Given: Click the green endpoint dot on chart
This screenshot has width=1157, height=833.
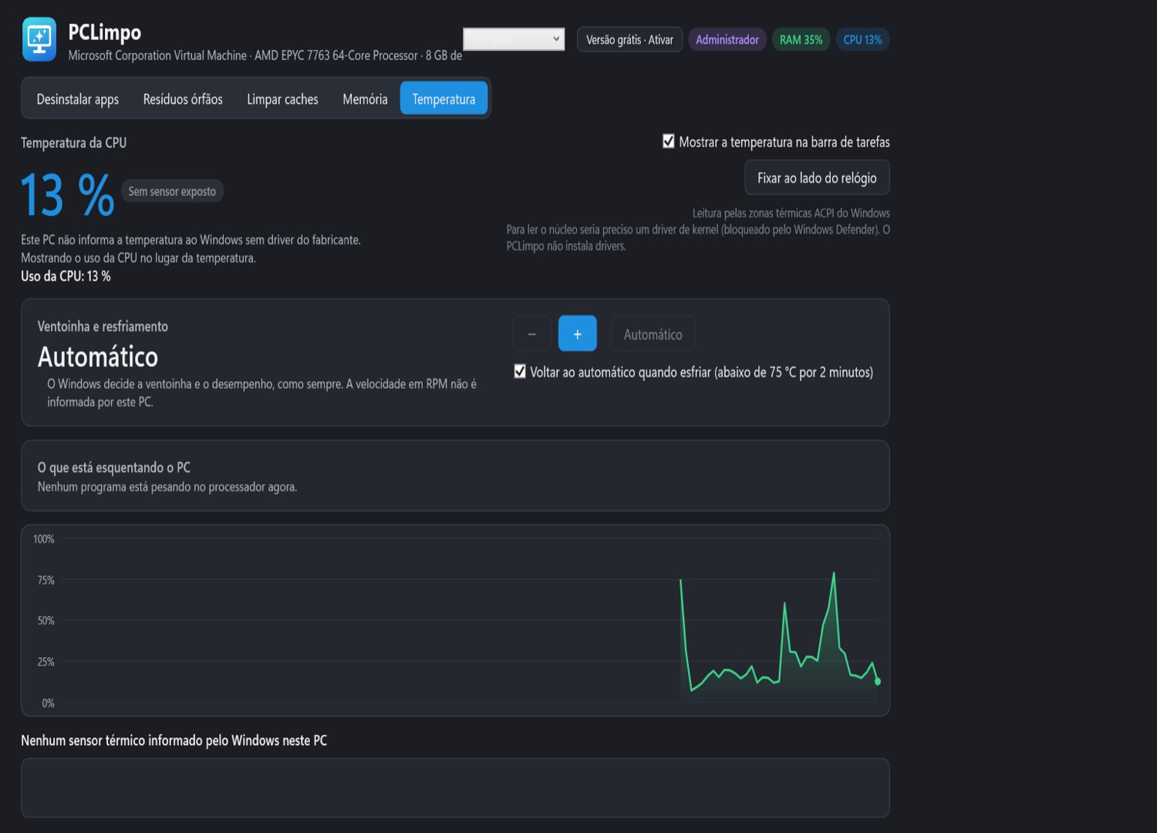Looking at the screenshot, I should pyautogui.click(x=878, y=681).
